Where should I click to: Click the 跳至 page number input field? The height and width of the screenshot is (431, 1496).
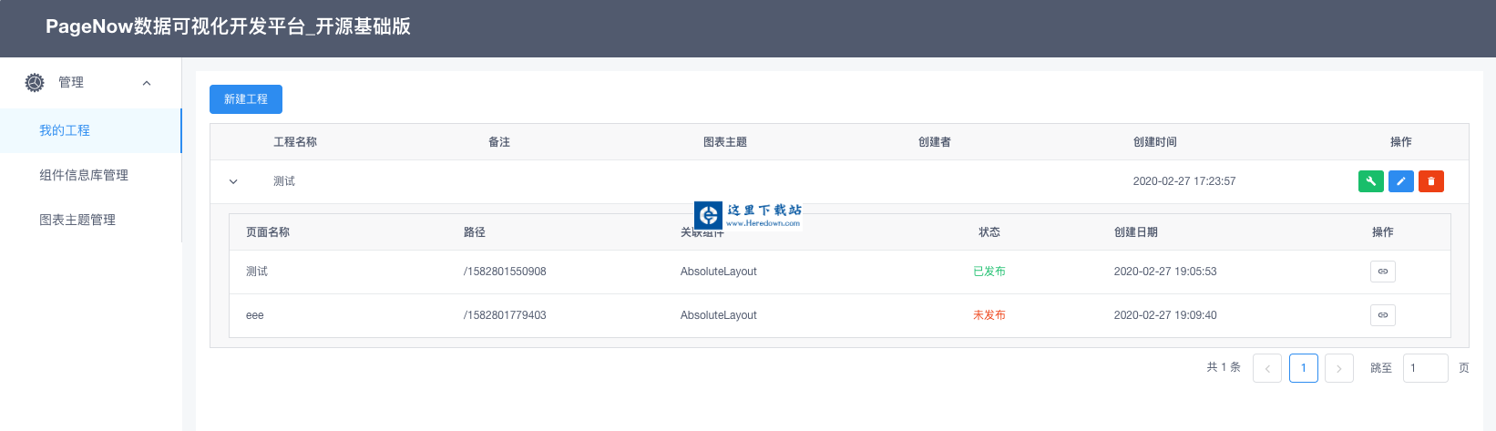click(1425, 368)
